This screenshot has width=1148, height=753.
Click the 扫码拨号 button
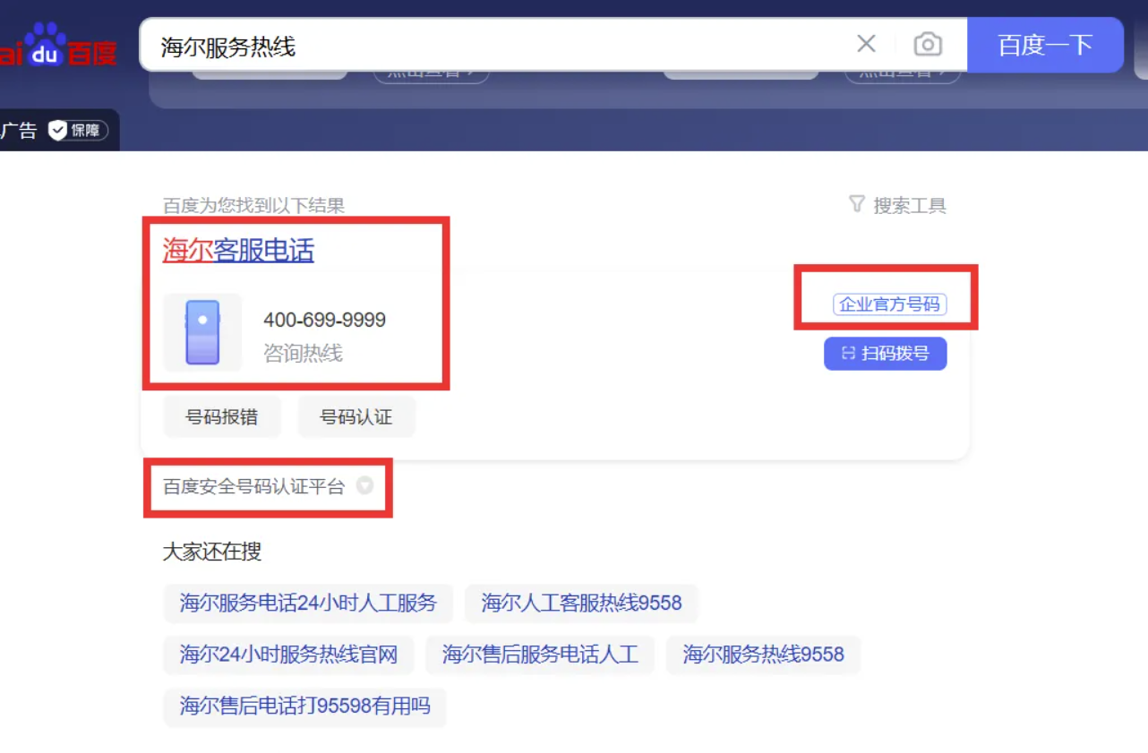point(885,354)
